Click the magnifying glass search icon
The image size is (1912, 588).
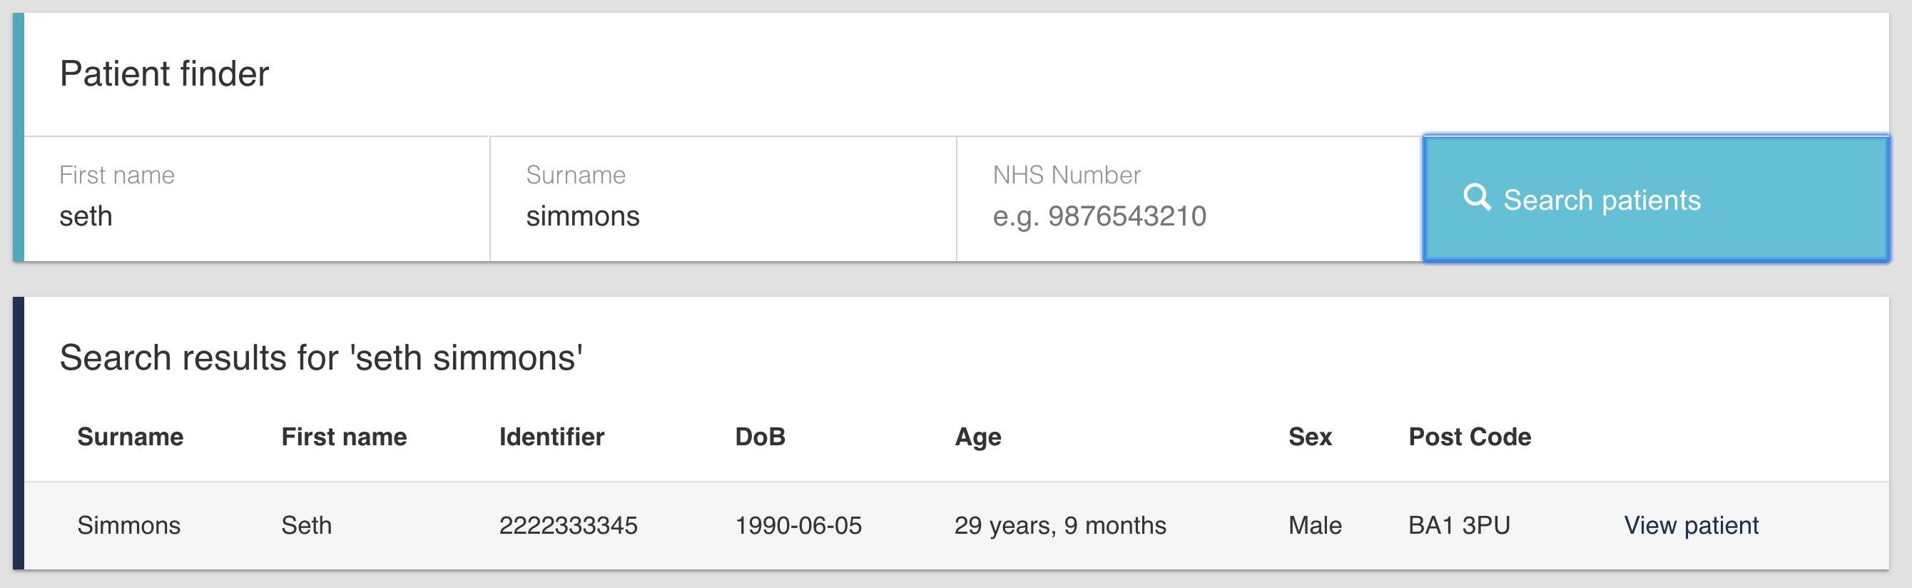tap(1476, 198)
